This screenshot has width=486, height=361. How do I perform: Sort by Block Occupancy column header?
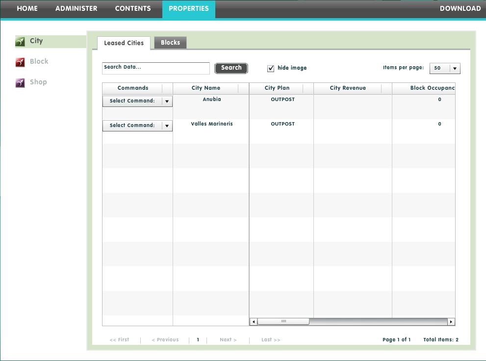(424, 88)
